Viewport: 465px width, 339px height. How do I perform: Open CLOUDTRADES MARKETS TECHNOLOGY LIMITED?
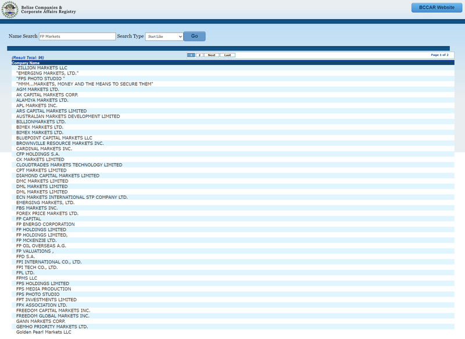[69, 165]
